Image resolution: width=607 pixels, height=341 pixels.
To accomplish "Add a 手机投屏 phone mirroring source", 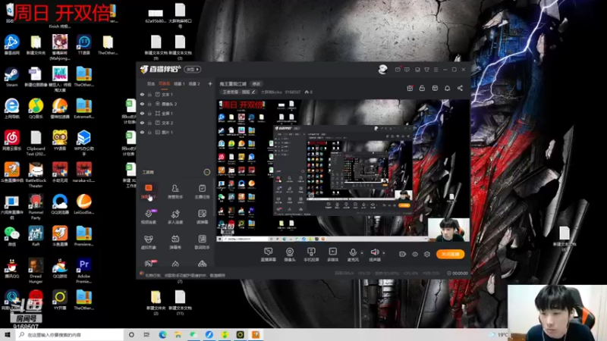I will click(x=311, y=255).
